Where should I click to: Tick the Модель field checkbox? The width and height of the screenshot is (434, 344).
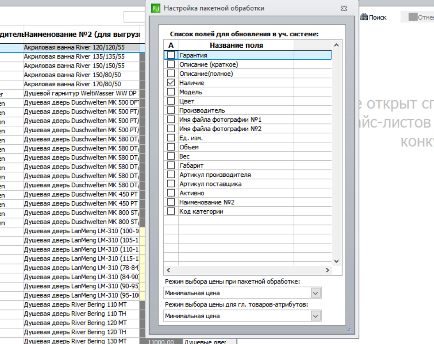171,92
